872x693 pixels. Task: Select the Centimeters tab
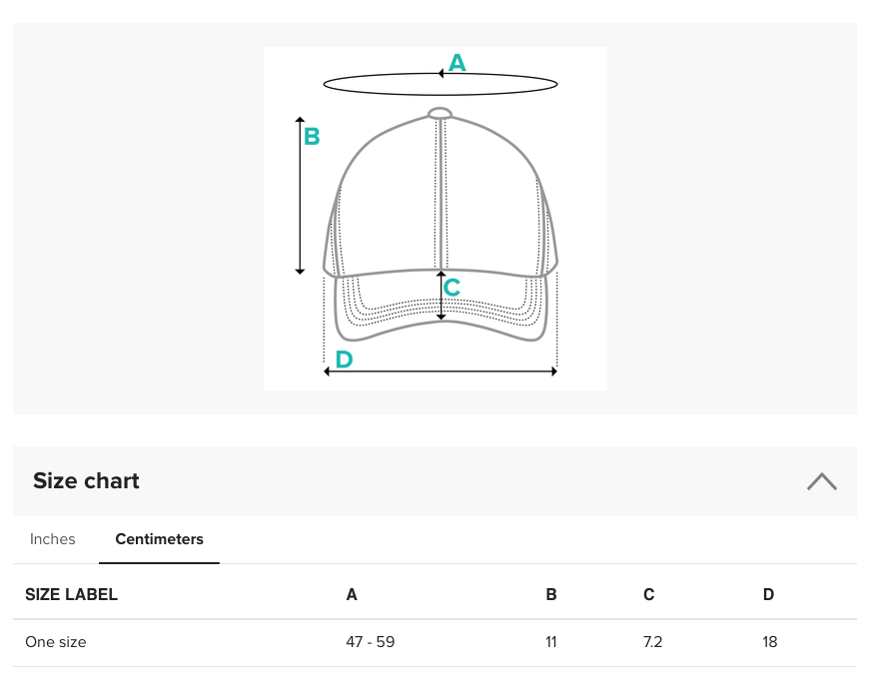(x=159, y=539)
